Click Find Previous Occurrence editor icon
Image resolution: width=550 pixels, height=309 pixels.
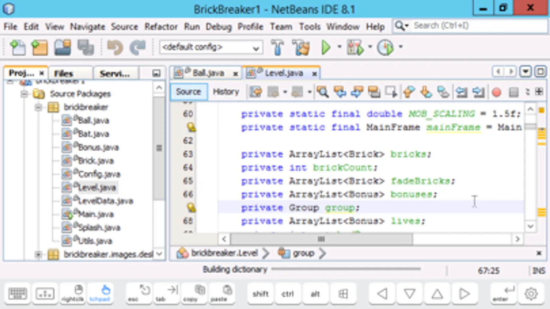(x=340, y=92)
